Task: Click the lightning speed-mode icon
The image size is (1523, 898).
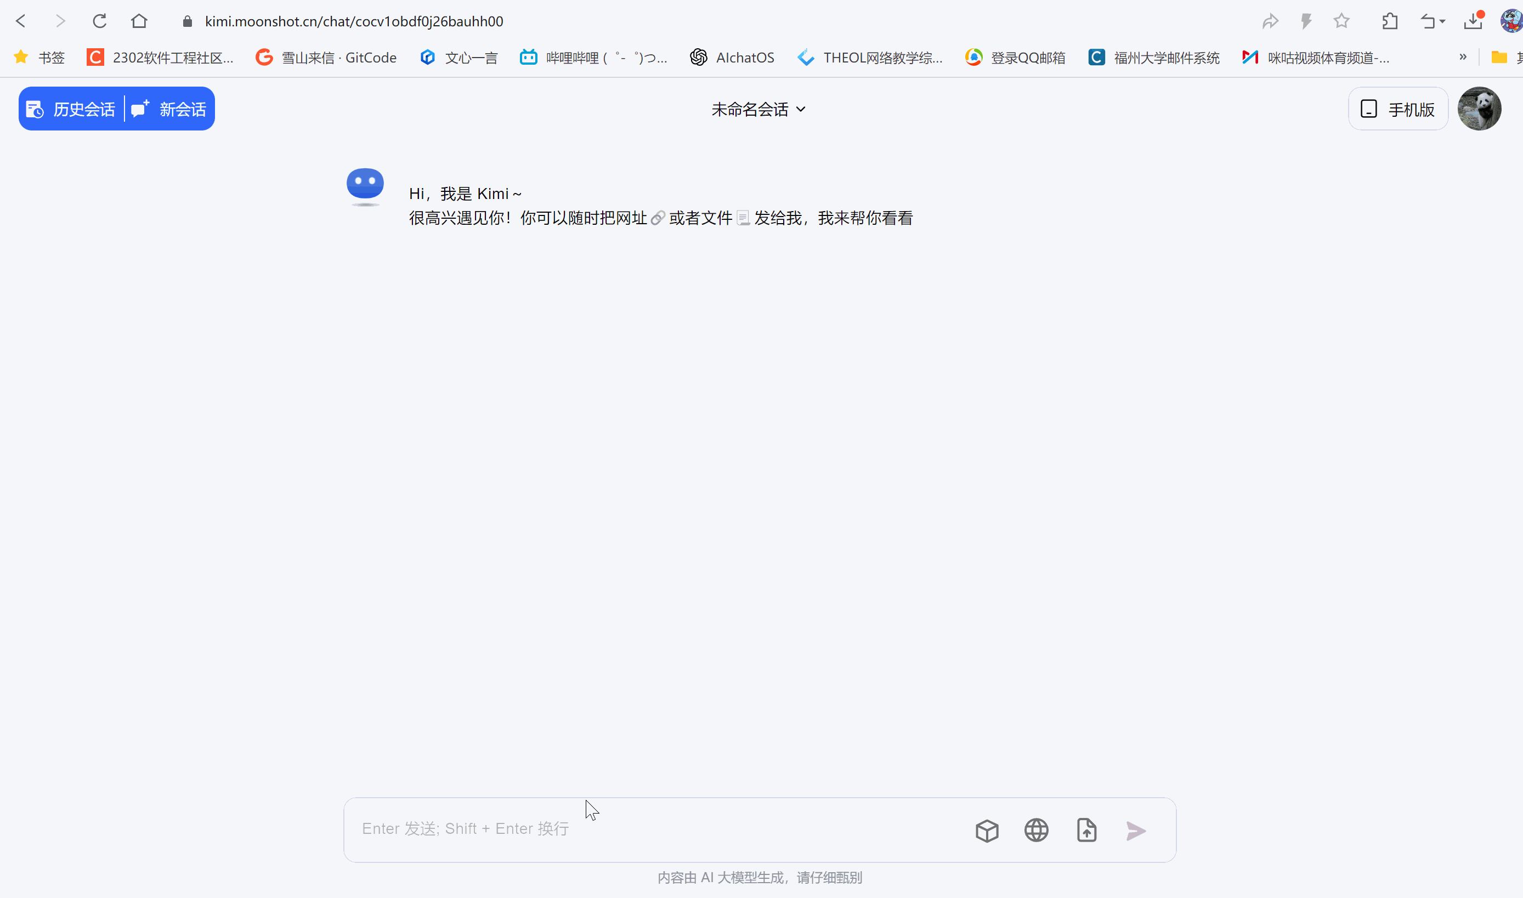Action: pyautogui.click(x=1306, y=21)
